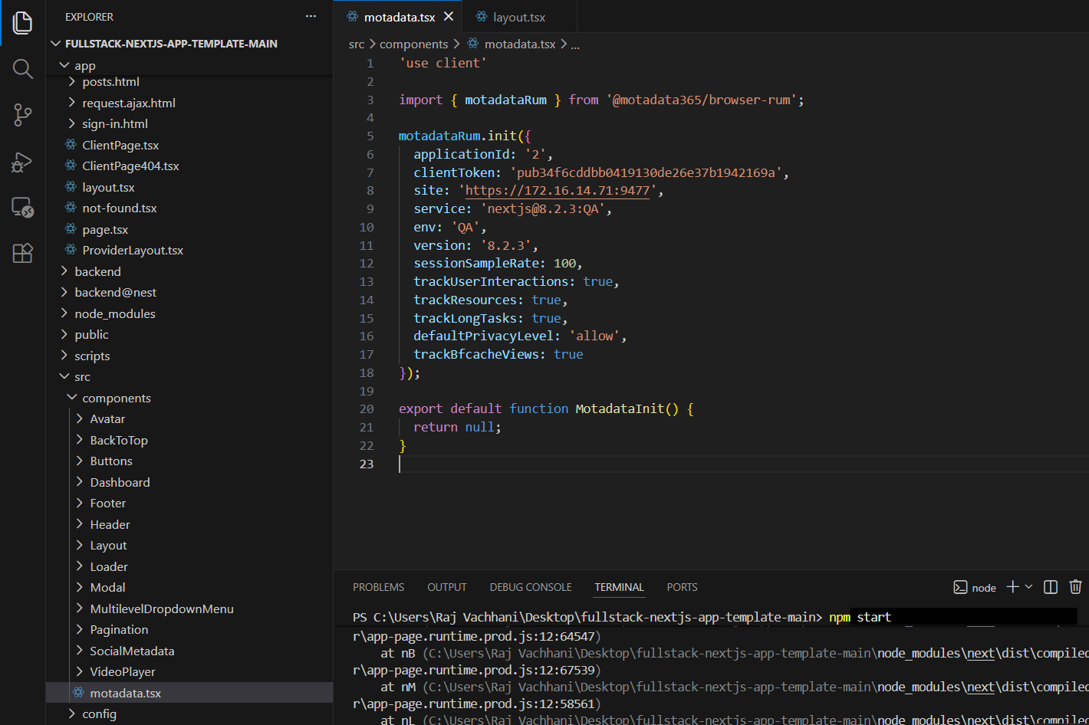Open page.tsx file

coord(189,229)
